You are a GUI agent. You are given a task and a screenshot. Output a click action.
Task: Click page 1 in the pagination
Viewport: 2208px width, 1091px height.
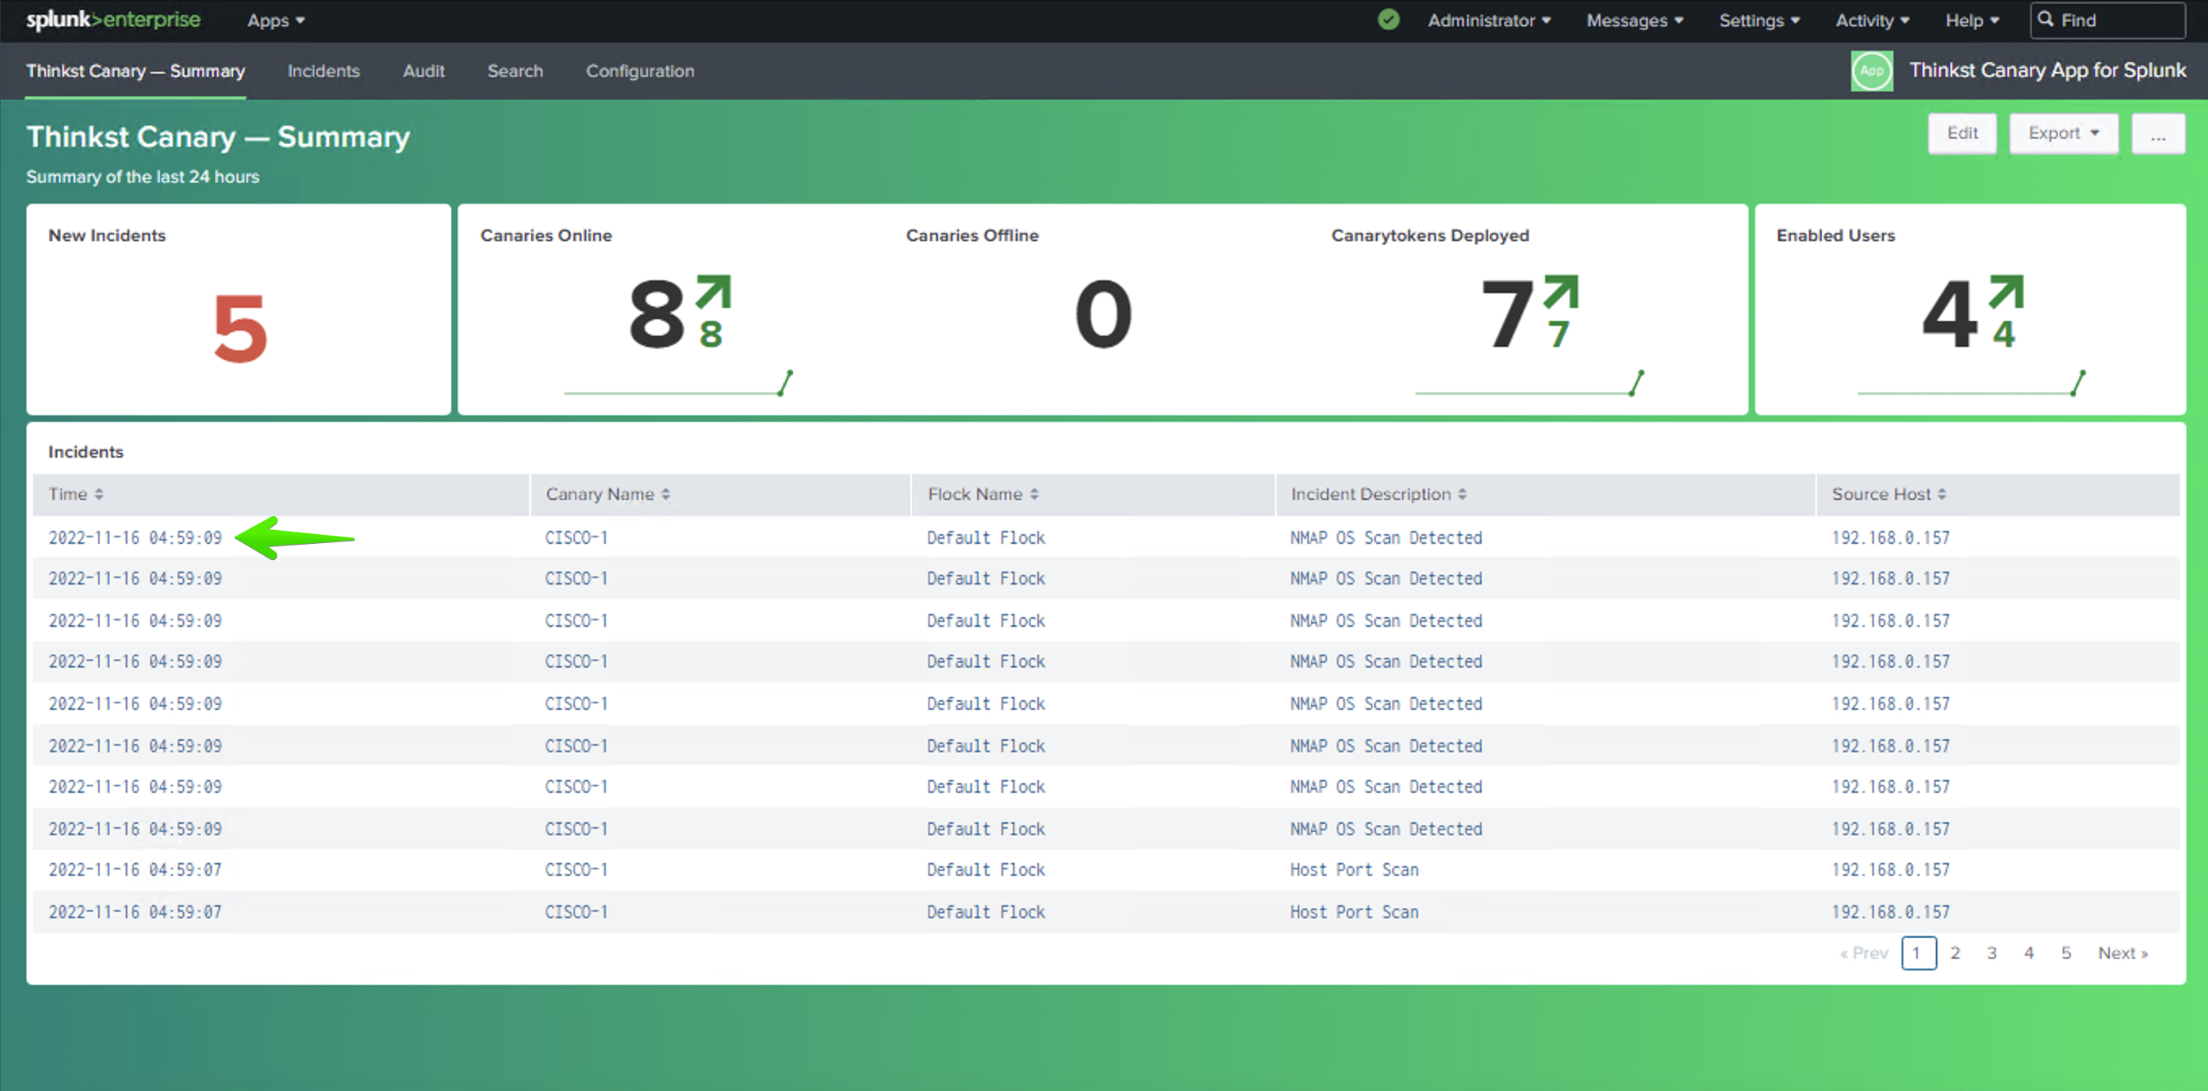[1918, 953]
